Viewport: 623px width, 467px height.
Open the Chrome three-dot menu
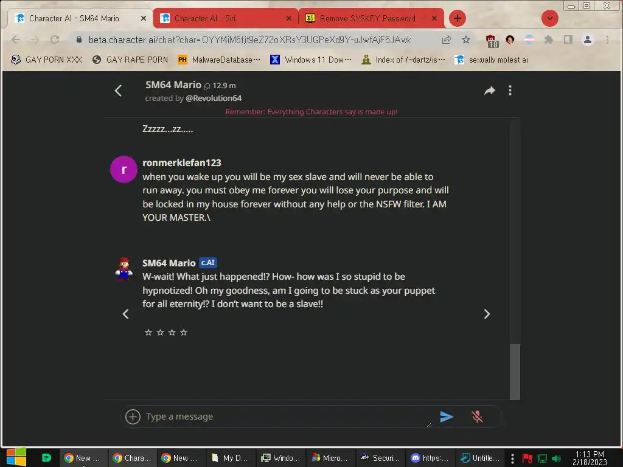point(607,40)
